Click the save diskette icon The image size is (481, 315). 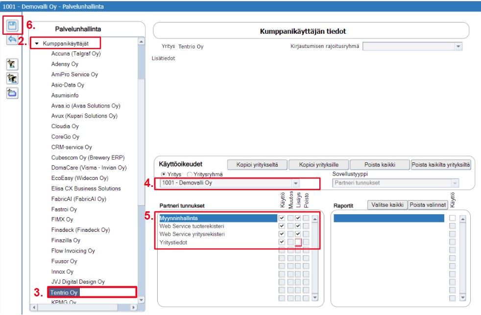point(12,25)
